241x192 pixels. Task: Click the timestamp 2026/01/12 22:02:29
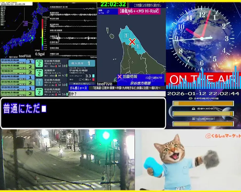pyautogui.click(x=13, y=4)
